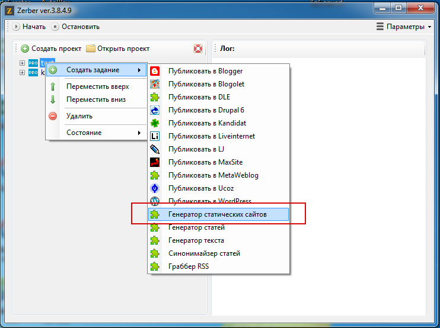
Task: Select Граббер RSS
Action: pyautogui.click(x=219, y=266)
